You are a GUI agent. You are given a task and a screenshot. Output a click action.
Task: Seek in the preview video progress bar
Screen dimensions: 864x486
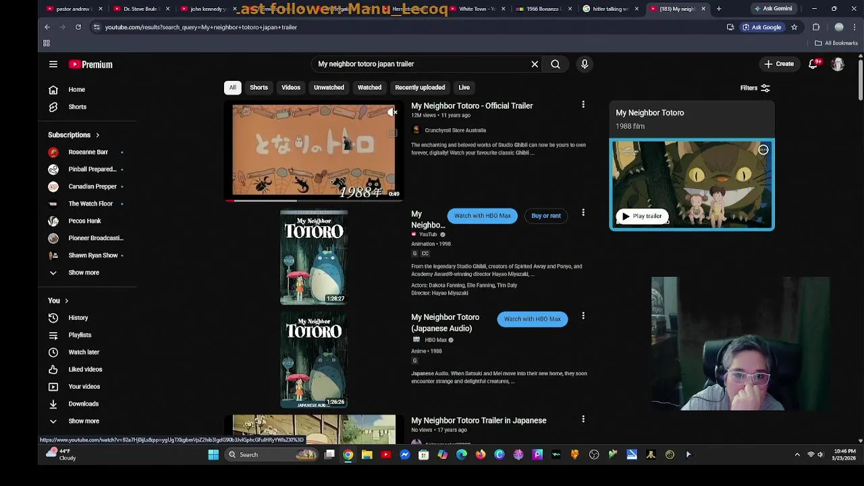click(314, 200)
